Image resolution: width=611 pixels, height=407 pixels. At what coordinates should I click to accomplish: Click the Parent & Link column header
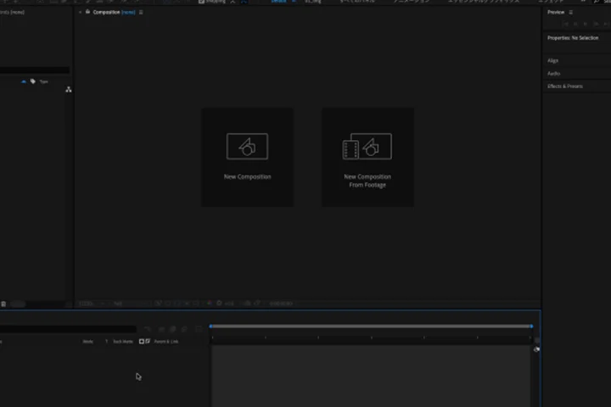166,342
